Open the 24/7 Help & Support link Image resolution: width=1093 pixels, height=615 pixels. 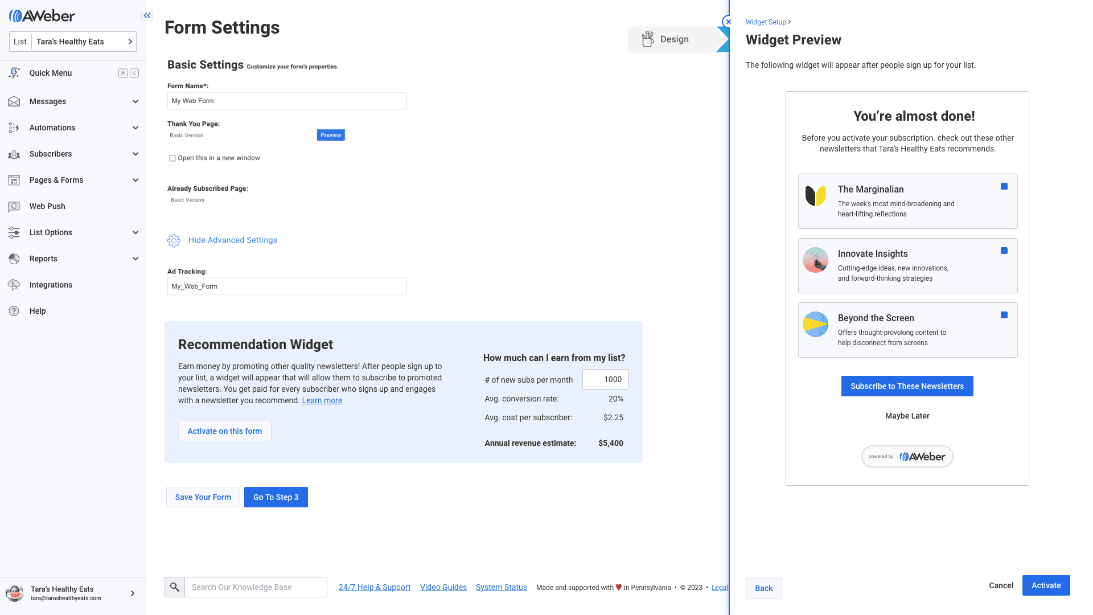point(375,587)
